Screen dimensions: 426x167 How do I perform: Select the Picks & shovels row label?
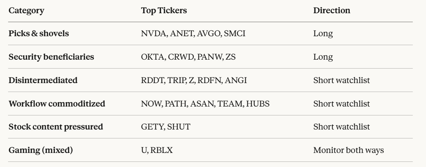(x=39, y=33)
